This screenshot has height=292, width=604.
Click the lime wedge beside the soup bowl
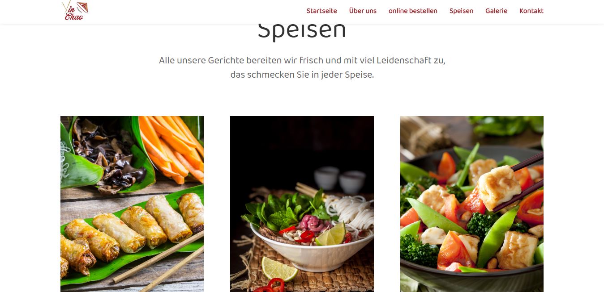(279, 269)
